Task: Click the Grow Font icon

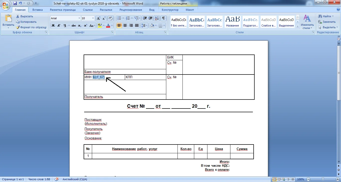Action: pyautogui.click(x=99, y=18)
